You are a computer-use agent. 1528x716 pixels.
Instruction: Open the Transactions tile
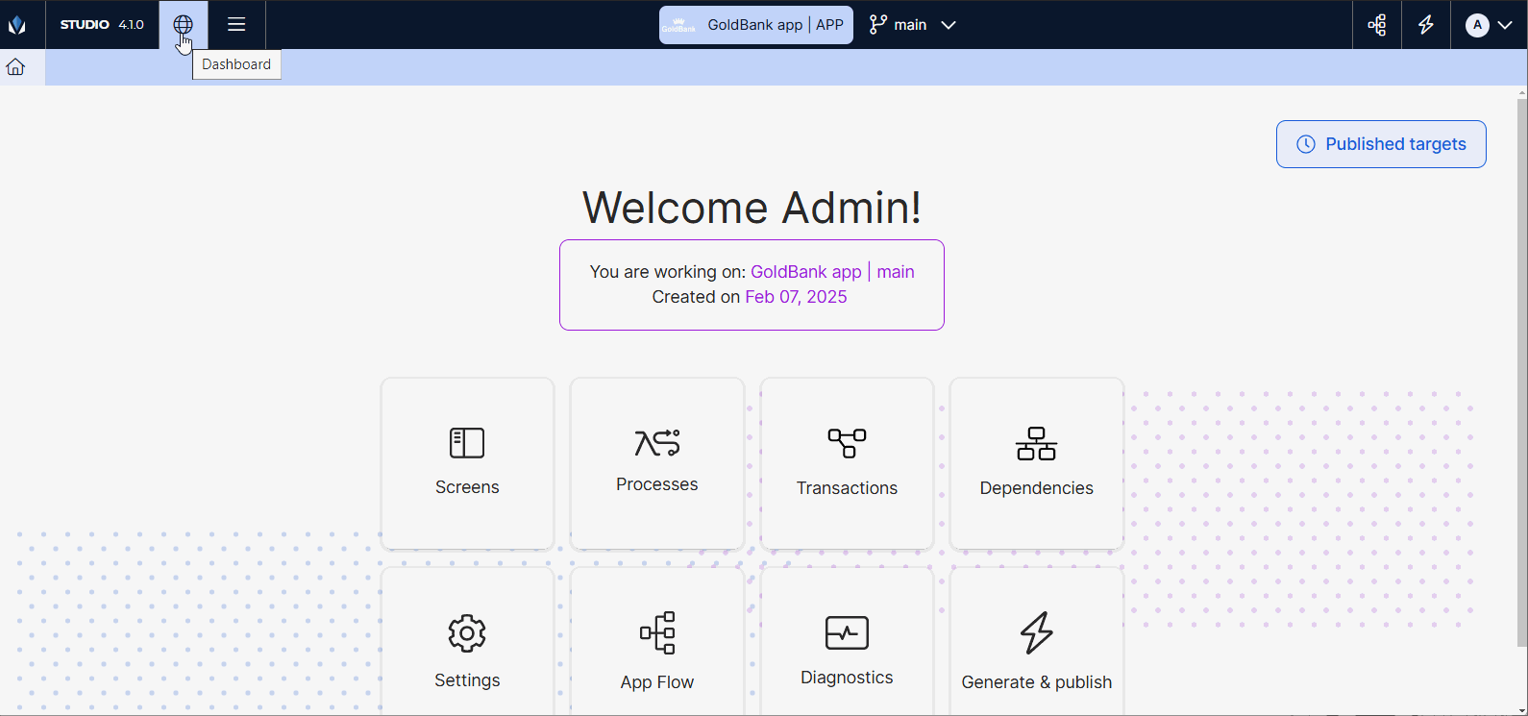tap(847, 463)
